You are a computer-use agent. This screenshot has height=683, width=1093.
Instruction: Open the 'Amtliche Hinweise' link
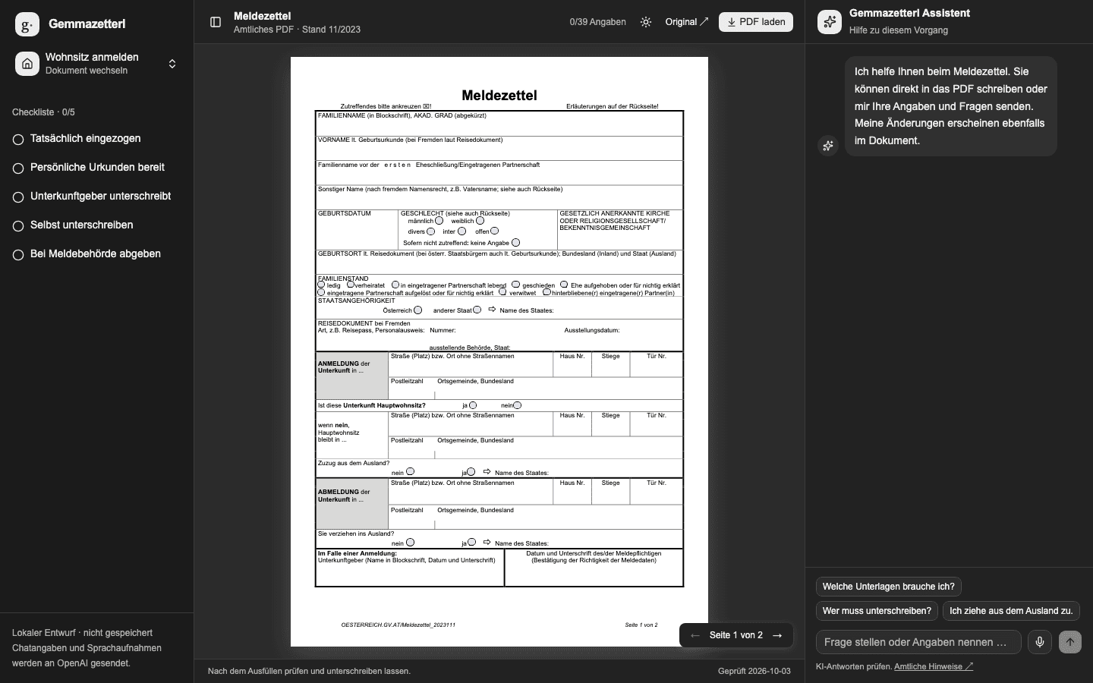(934, 666)
